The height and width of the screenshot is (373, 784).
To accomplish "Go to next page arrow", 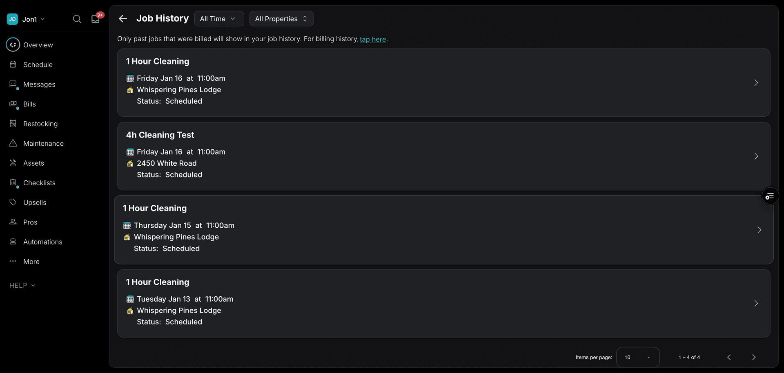I will 754,357.
